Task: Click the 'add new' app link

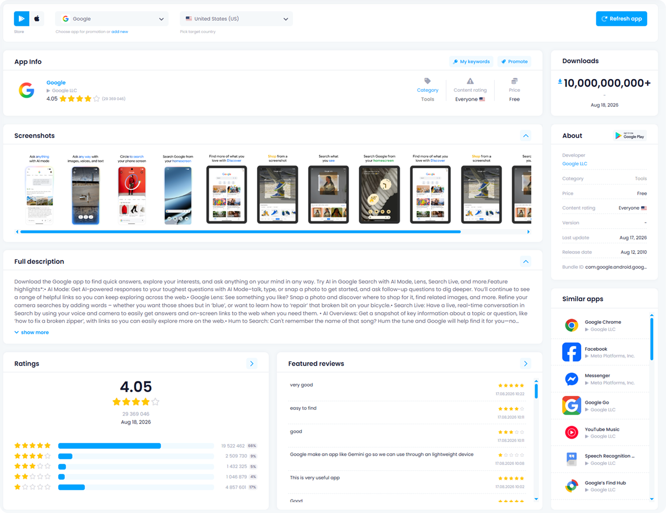Action: click(x=119, y=32)
